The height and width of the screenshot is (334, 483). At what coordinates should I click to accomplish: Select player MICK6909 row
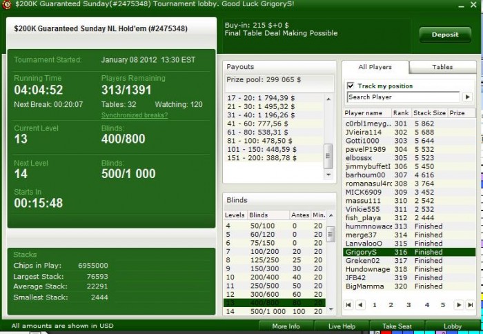pos(409,193)
